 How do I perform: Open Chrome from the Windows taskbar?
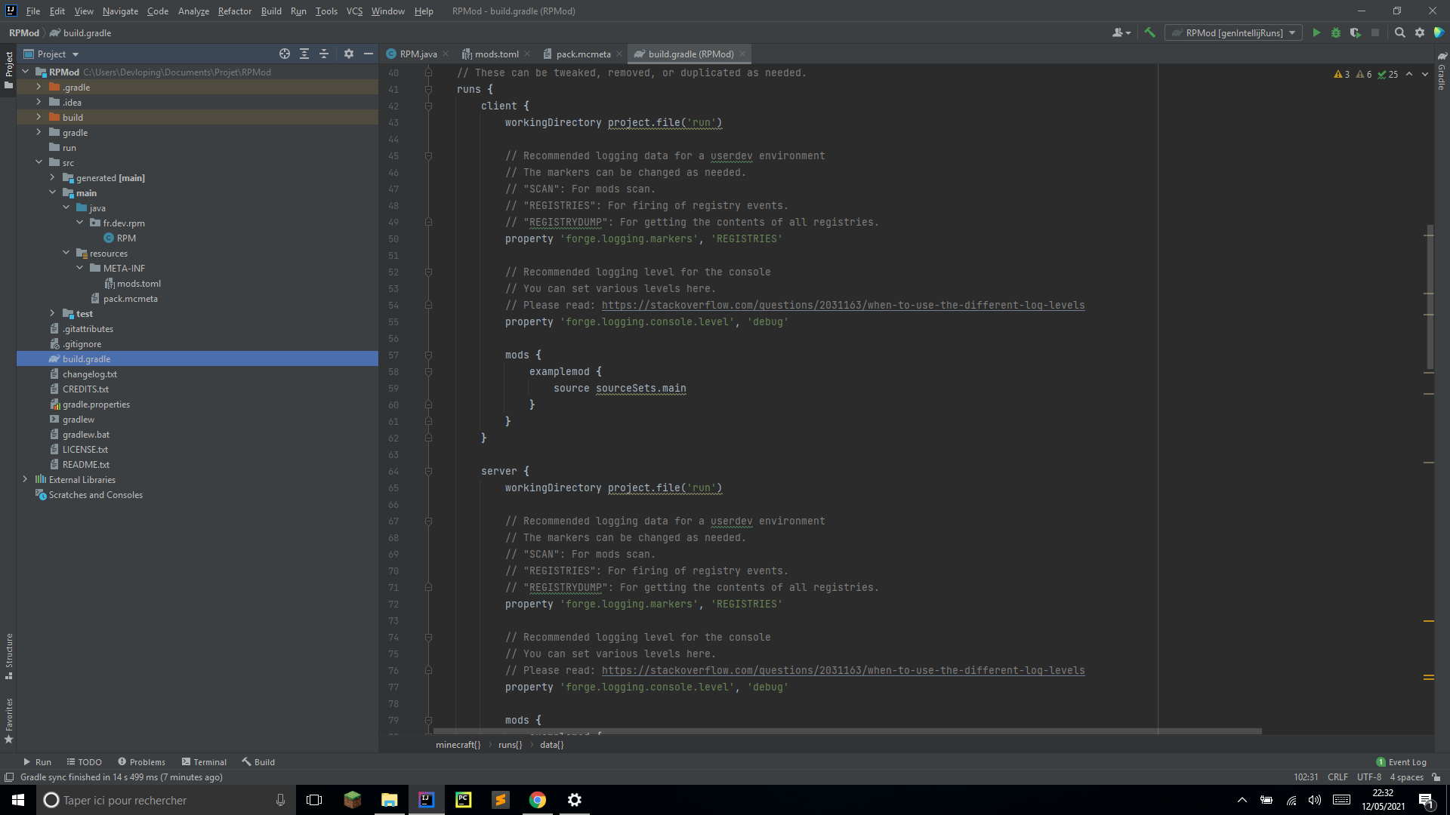pyautogui.click(x=538, y=800)
